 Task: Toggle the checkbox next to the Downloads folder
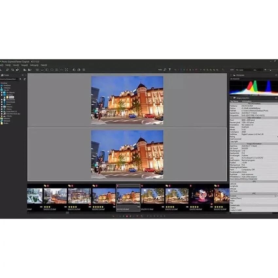[x=2, y=102]
